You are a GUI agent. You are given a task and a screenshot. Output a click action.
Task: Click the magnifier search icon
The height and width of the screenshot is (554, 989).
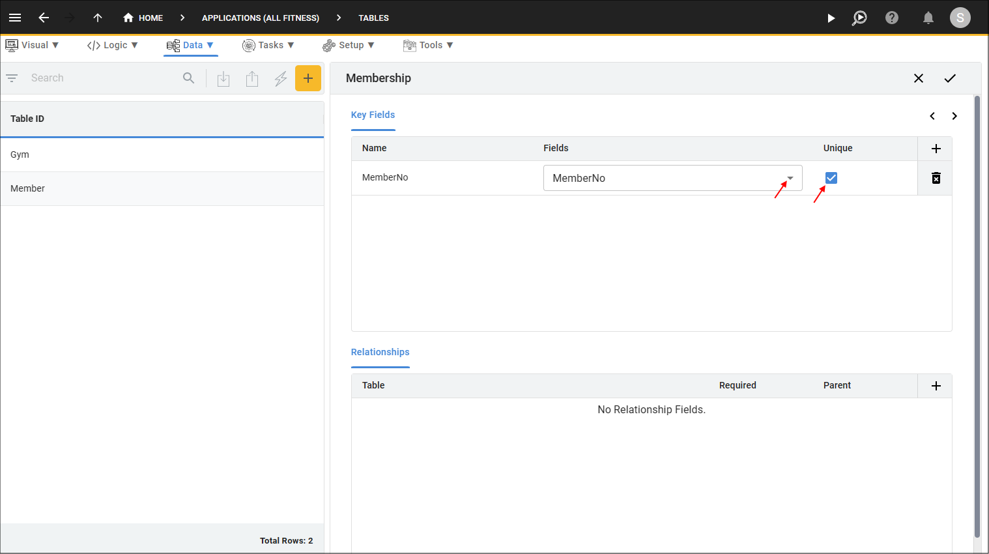pos(188,78)
